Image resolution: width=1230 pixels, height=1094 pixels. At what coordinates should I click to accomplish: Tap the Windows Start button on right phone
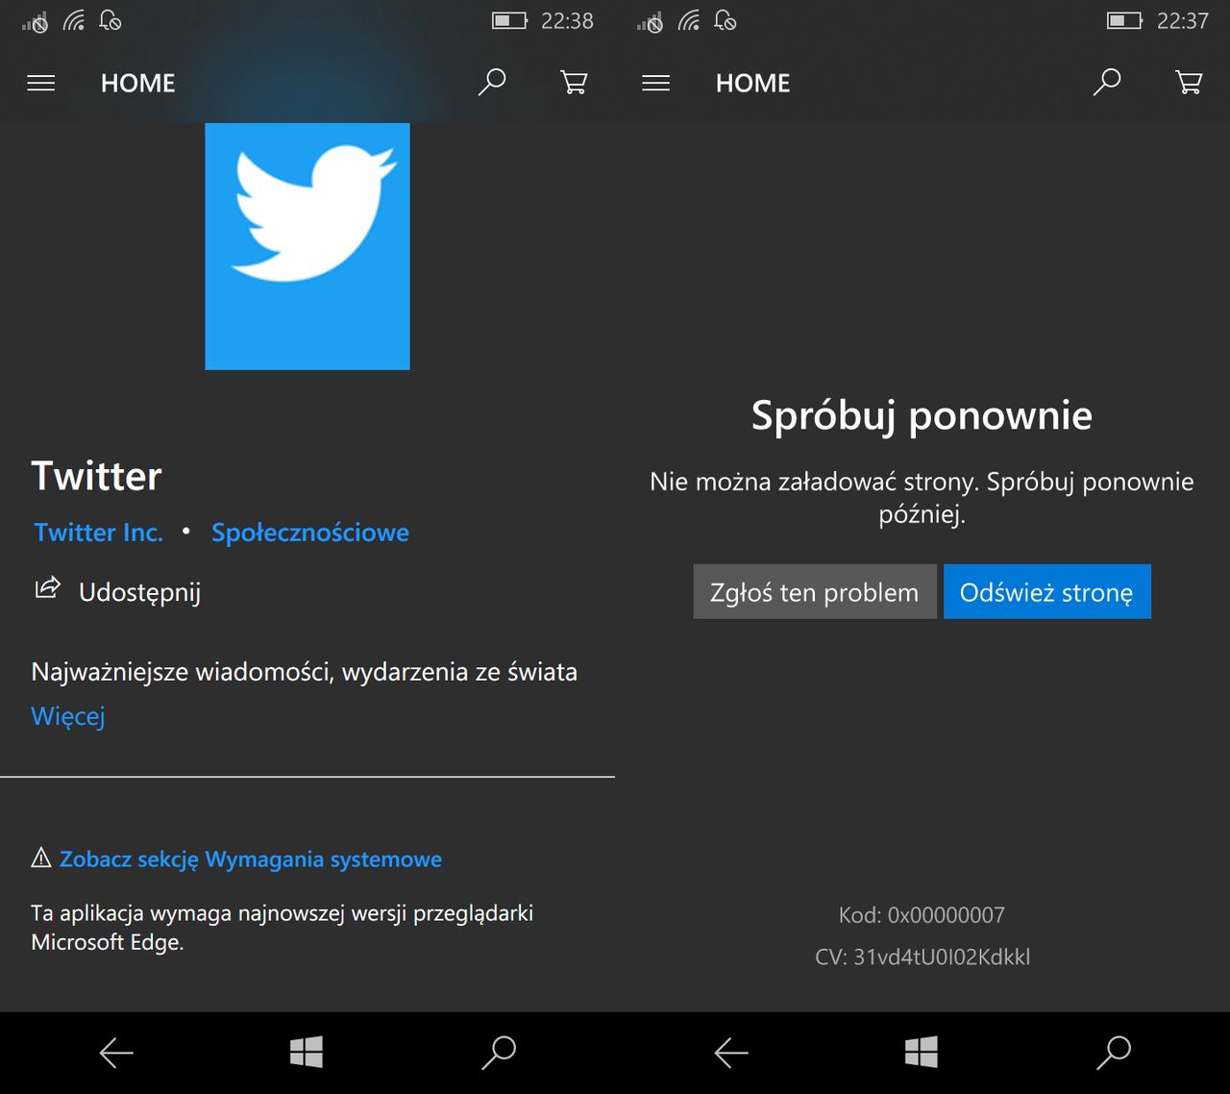[x=922, y=1052]
